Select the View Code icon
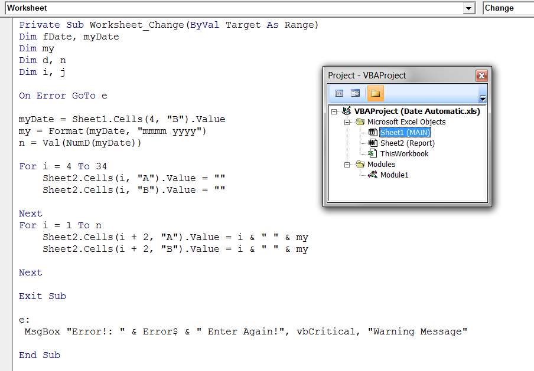 click(x=339, y=93)
